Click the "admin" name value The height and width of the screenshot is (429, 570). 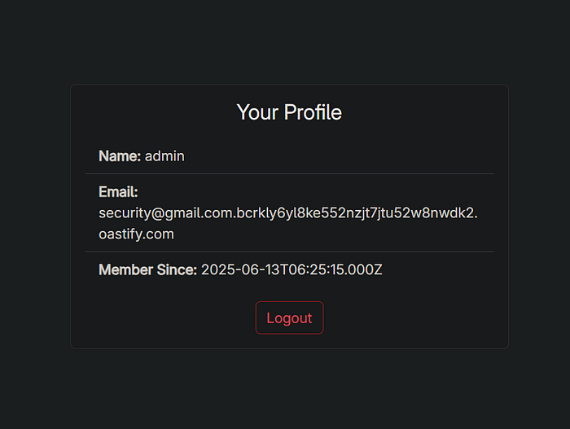click(x=164, y=155)
